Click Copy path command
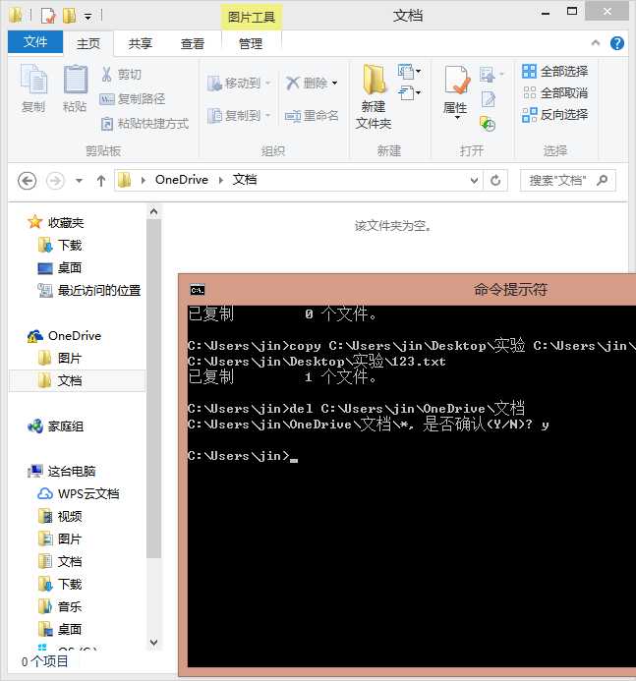 [132, 99]
